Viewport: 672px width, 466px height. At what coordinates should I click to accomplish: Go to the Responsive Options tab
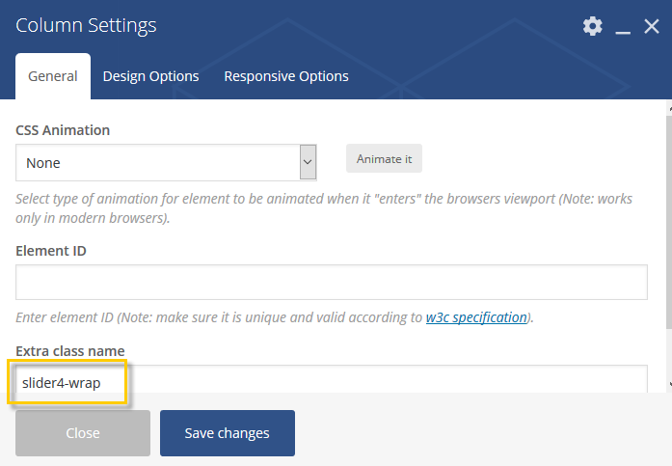tap(286, 76)
